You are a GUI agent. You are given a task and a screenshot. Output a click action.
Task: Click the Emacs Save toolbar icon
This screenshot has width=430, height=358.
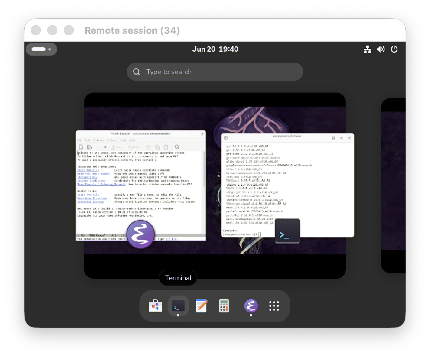click(x=117, y=147)
